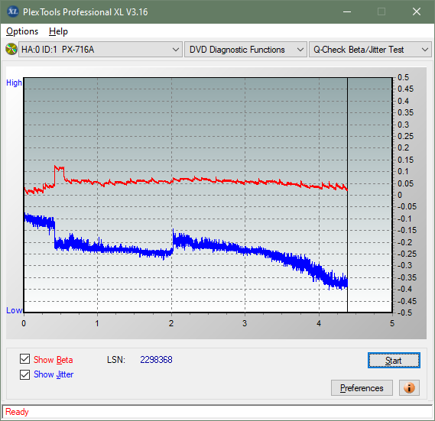The image size is (435, 421).
Task: Start the Beta/Jitter test
Action: click(x=394, y=361)
